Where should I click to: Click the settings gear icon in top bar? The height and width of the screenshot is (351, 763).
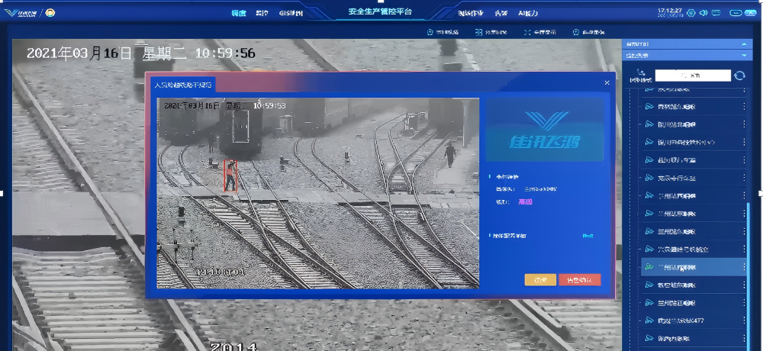point(691,12)
